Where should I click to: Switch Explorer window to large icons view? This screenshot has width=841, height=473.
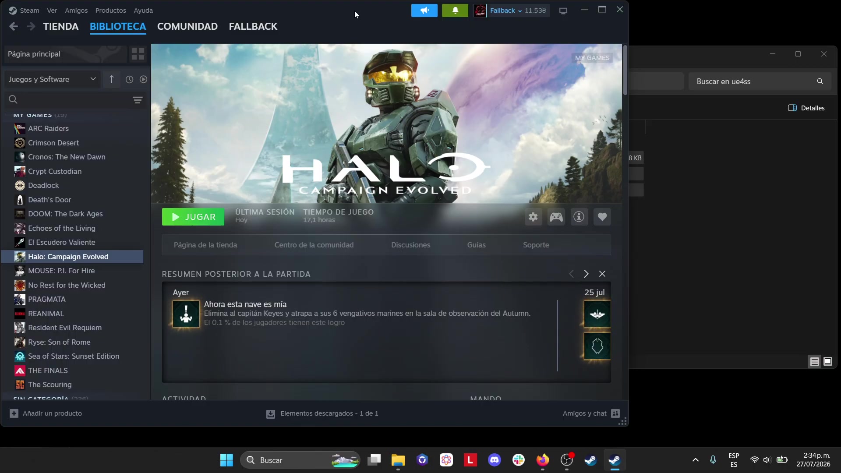coord(828,362)
